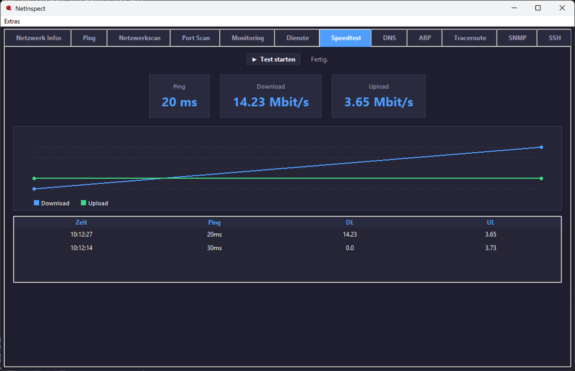The image size is (575, 371).
Task: Click the 0.0 DL table cell
Action: point(350,248)
